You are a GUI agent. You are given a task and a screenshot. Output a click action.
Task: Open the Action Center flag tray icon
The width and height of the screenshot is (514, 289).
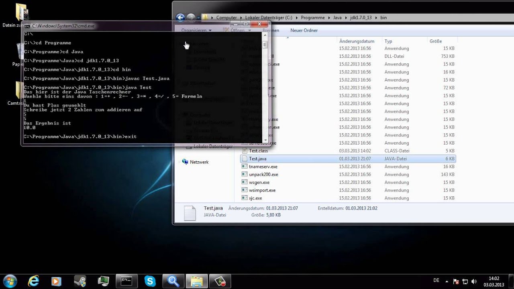point(456,281)
